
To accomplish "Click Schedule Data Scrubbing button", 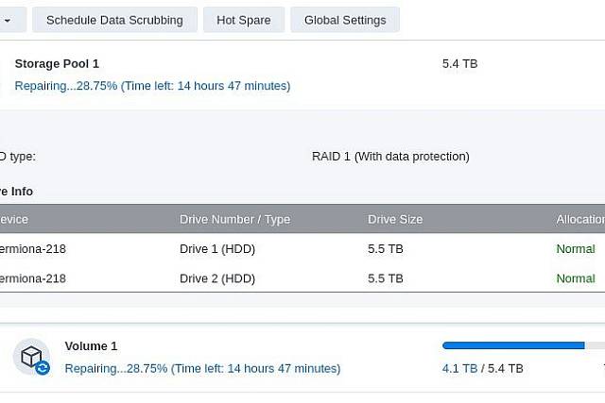I will 114,20.
